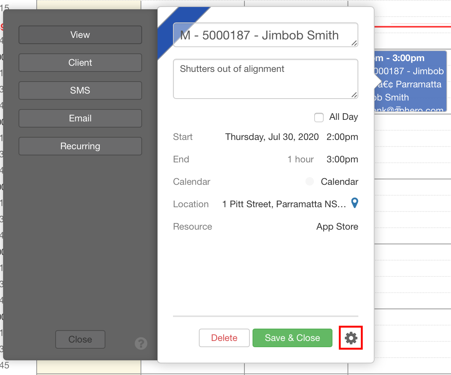Open the Recurring options button

[80, 146]
